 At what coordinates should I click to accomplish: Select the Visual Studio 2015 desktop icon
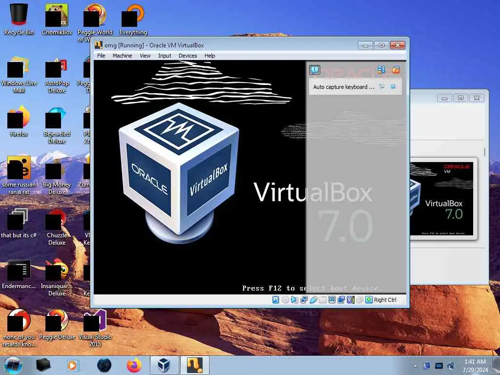[95, 329]
